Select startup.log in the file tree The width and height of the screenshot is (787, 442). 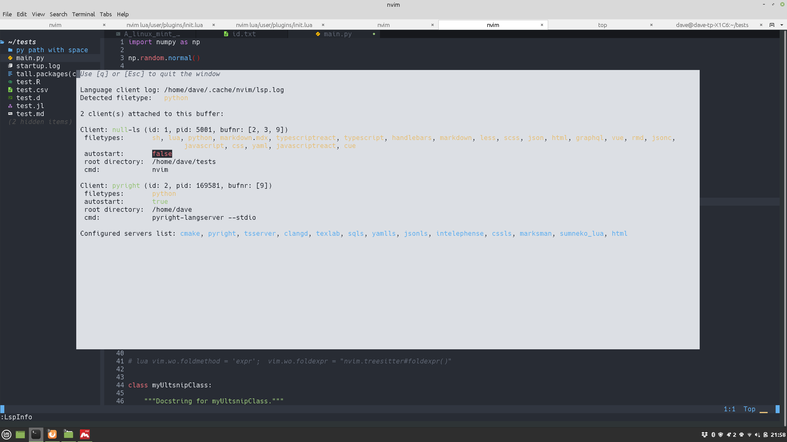point(38,66)
